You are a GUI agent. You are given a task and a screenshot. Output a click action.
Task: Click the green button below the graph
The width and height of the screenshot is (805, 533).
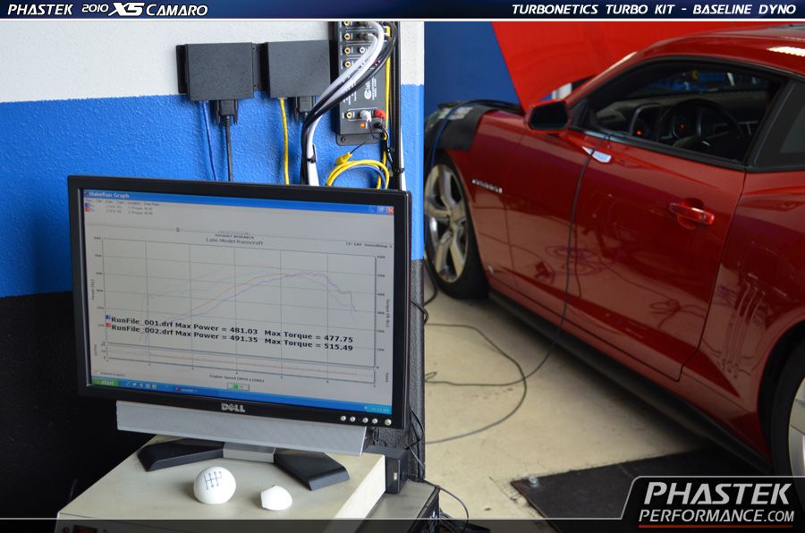point(238,386)
